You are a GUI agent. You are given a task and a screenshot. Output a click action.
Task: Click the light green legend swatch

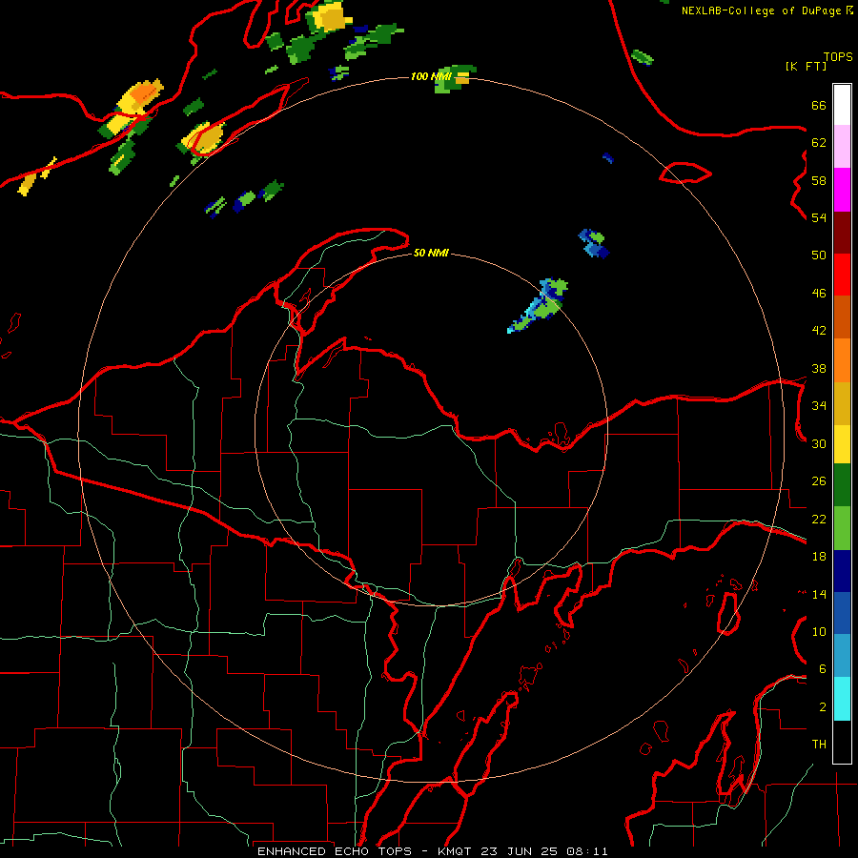(842, 528)
